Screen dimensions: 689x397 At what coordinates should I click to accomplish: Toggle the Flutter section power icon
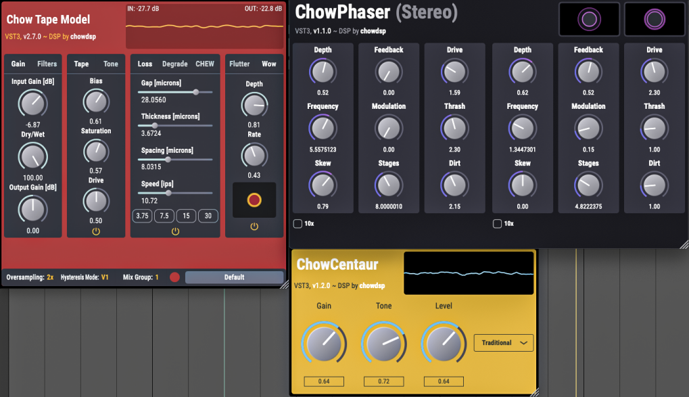point(254,227)
